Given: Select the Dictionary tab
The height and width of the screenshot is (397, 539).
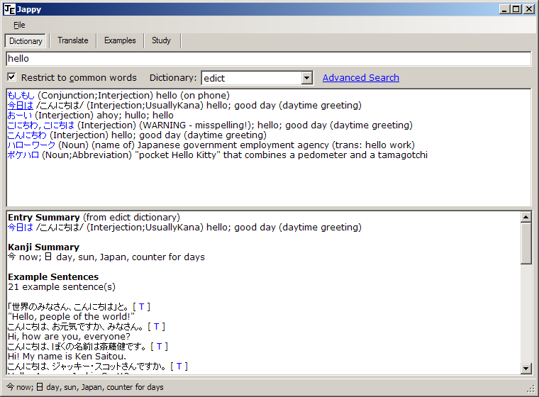Looking at the screenshot, I should click(26, 41).
